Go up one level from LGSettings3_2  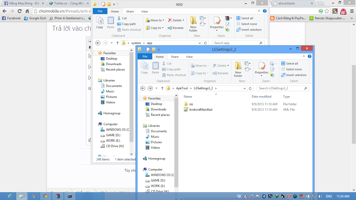[162, 88]
